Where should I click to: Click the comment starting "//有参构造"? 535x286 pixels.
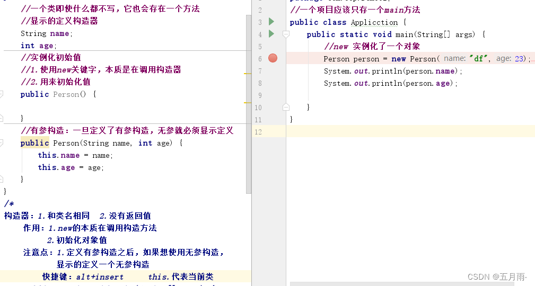click(x=127, y=131)
